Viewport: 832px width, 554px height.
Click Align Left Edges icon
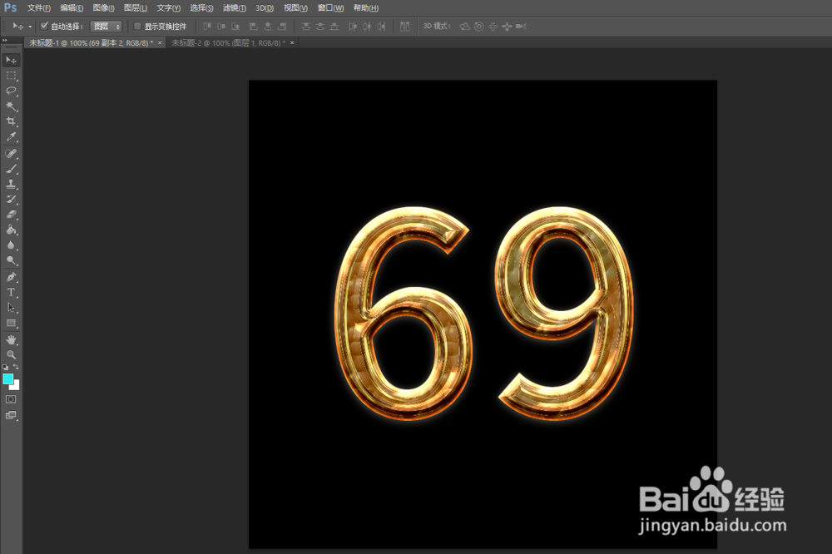click(254, 26)
